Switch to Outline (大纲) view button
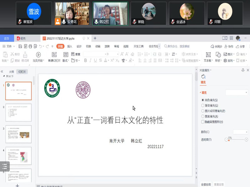Screen dimensions: 250x187 click(12, 72)
